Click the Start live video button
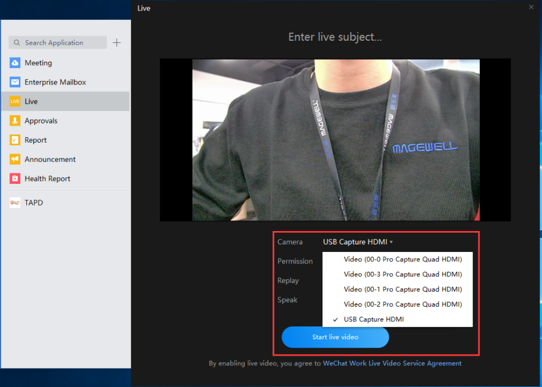This screenshot has width=542, height=387. (335, 337)
